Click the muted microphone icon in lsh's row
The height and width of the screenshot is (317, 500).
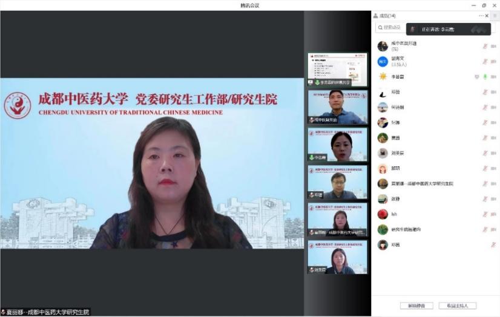[485, 214]
